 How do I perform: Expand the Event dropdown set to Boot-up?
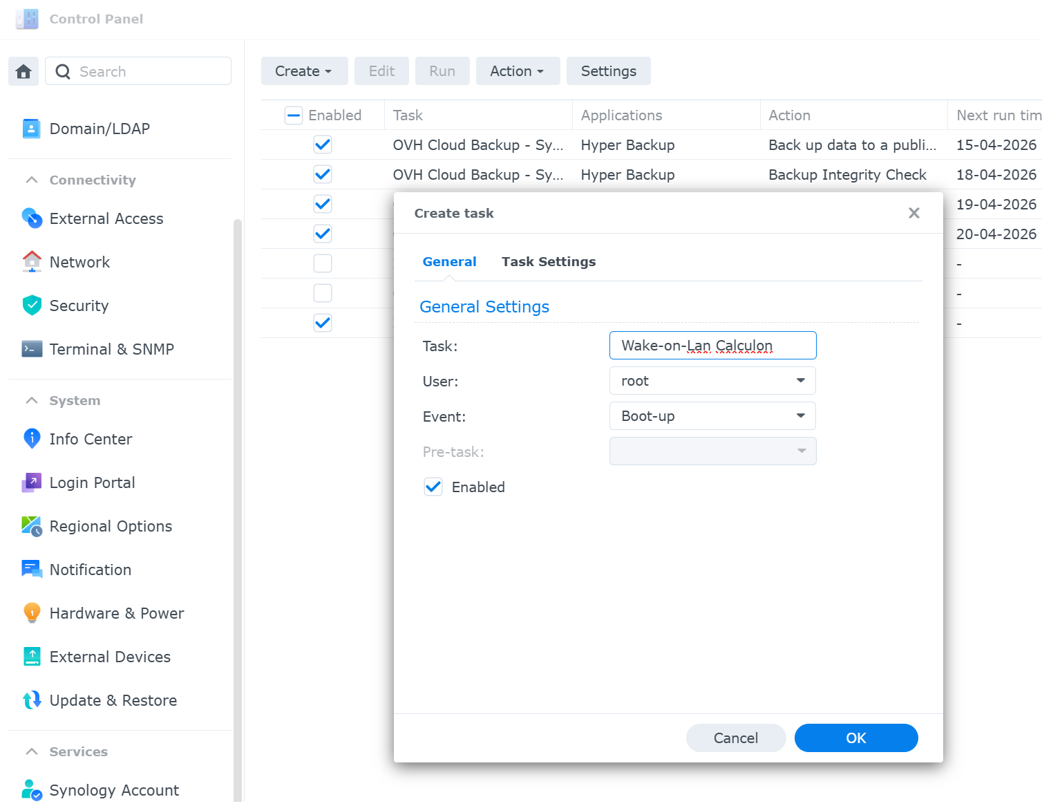(x=712, y=416)
